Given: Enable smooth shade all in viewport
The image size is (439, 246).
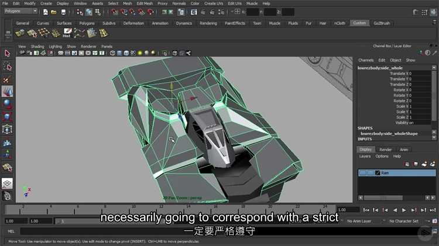Looking at the screenshot, I should click(x=119, y=53).
